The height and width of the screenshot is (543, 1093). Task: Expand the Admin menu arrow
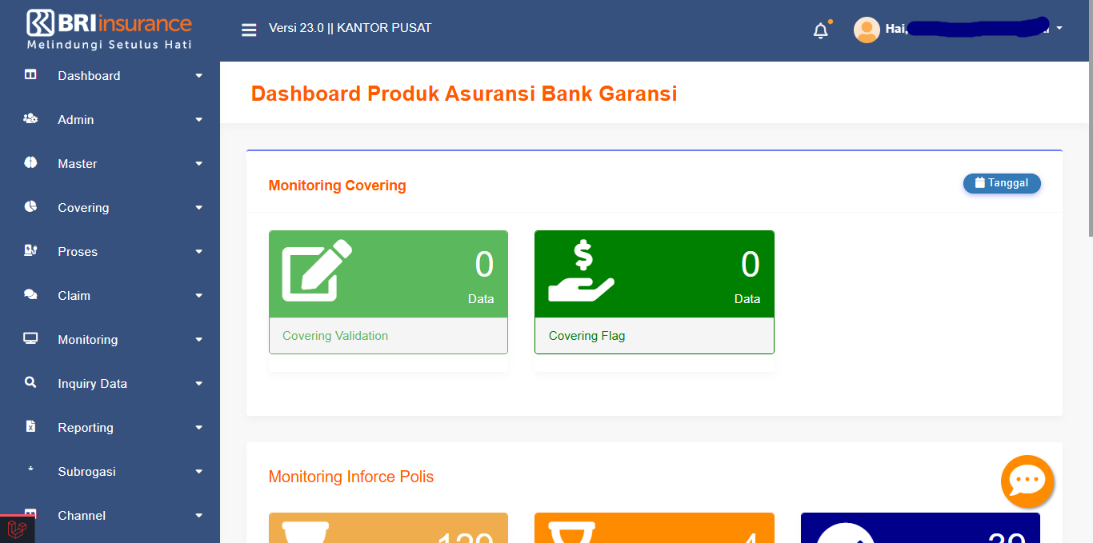click(x=199, y=120)
